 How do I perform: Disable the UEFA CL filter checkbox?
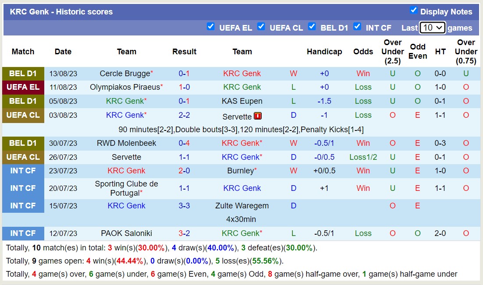pyautogui.click(x=261, y=26)
